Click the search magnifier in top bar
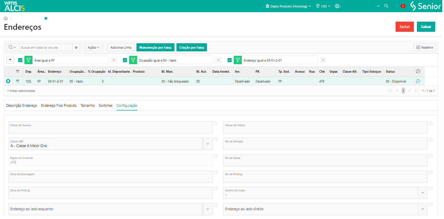444x219 pixels. (x=386, y=6)
